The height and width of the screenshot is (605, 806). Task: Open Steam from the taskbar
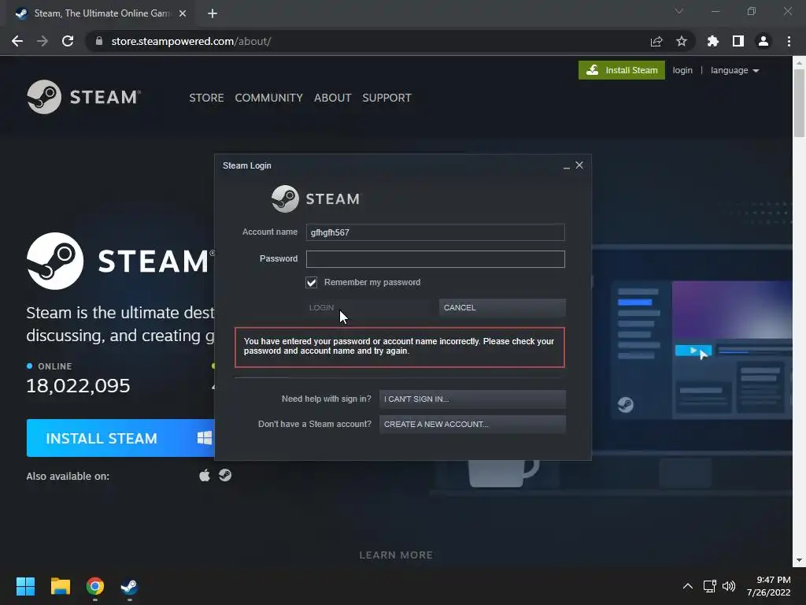129,586
